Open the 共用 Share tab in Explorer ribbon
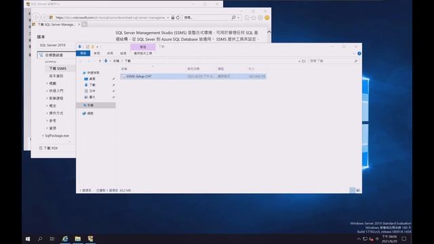This screenshot has height=244, width=434. click(110, 53)
